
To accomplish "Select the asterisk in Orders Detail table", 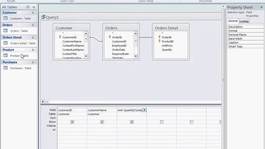I will coord(162,33).
